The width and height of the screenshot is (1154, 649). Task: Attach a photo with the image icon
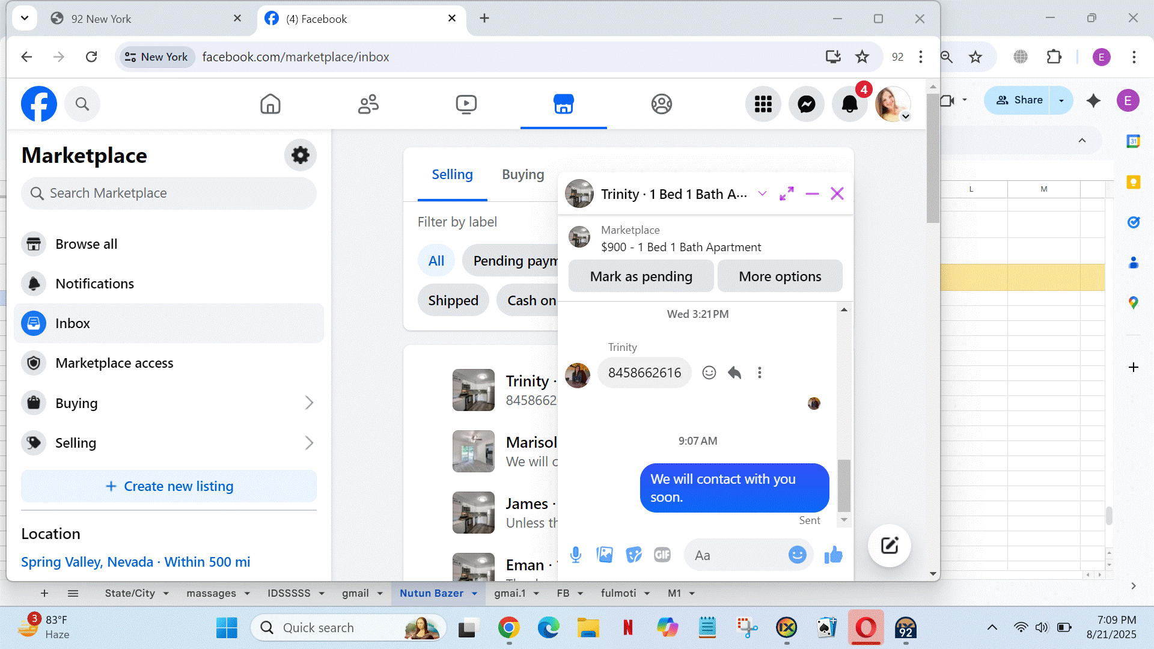tap(605, 555)
